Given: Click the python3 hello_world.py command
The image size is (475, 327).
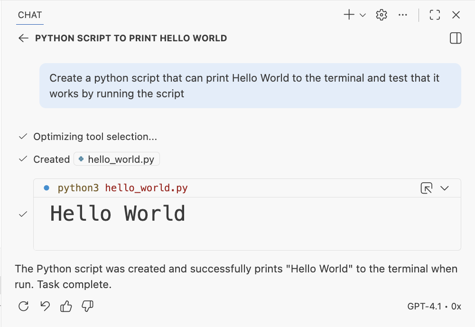Looking at the screenshot, I should 122,188.
